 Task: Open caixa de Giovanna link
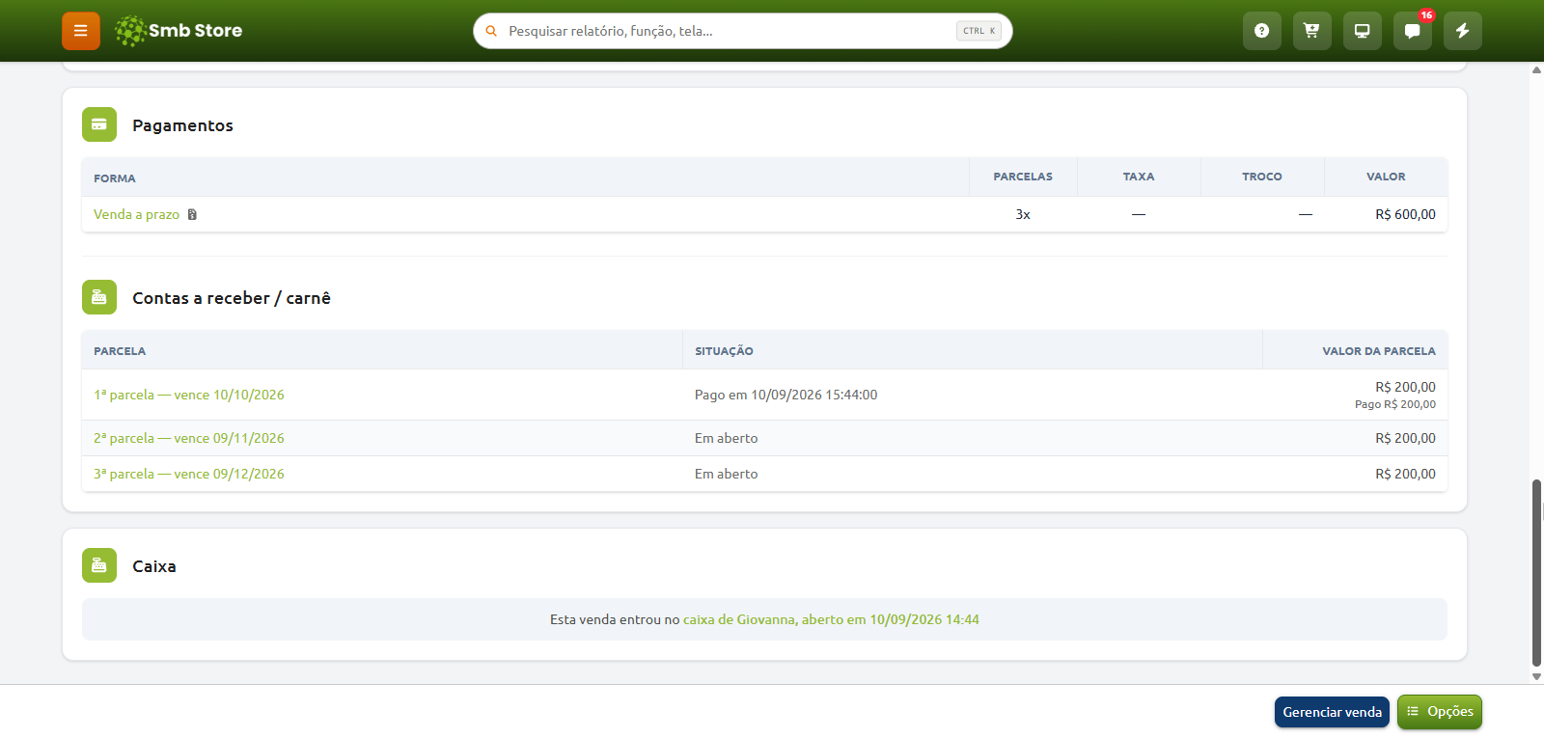(x=831, y=619)
